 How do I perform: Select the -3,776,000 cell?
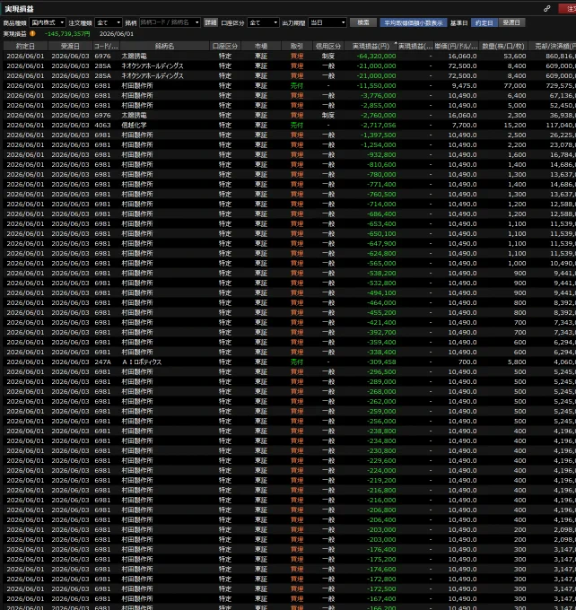(378, 96)
